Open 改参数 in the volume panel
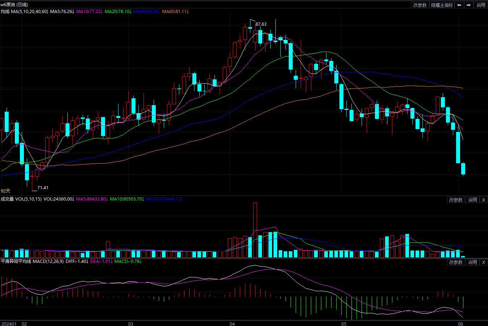Screen dimensions: 488x326 [x=456, y=200]
